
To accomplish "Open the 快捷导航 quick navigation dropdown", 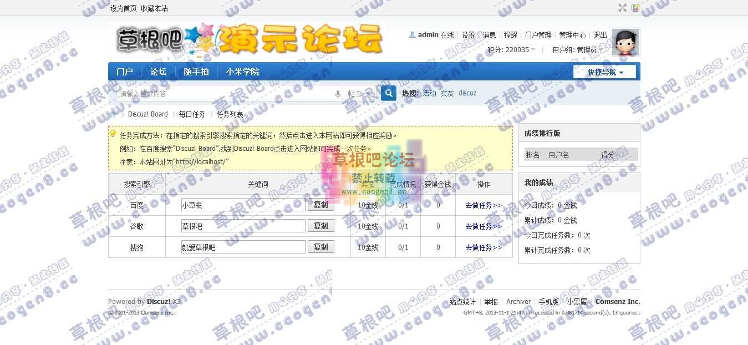I will pos(604,72).
